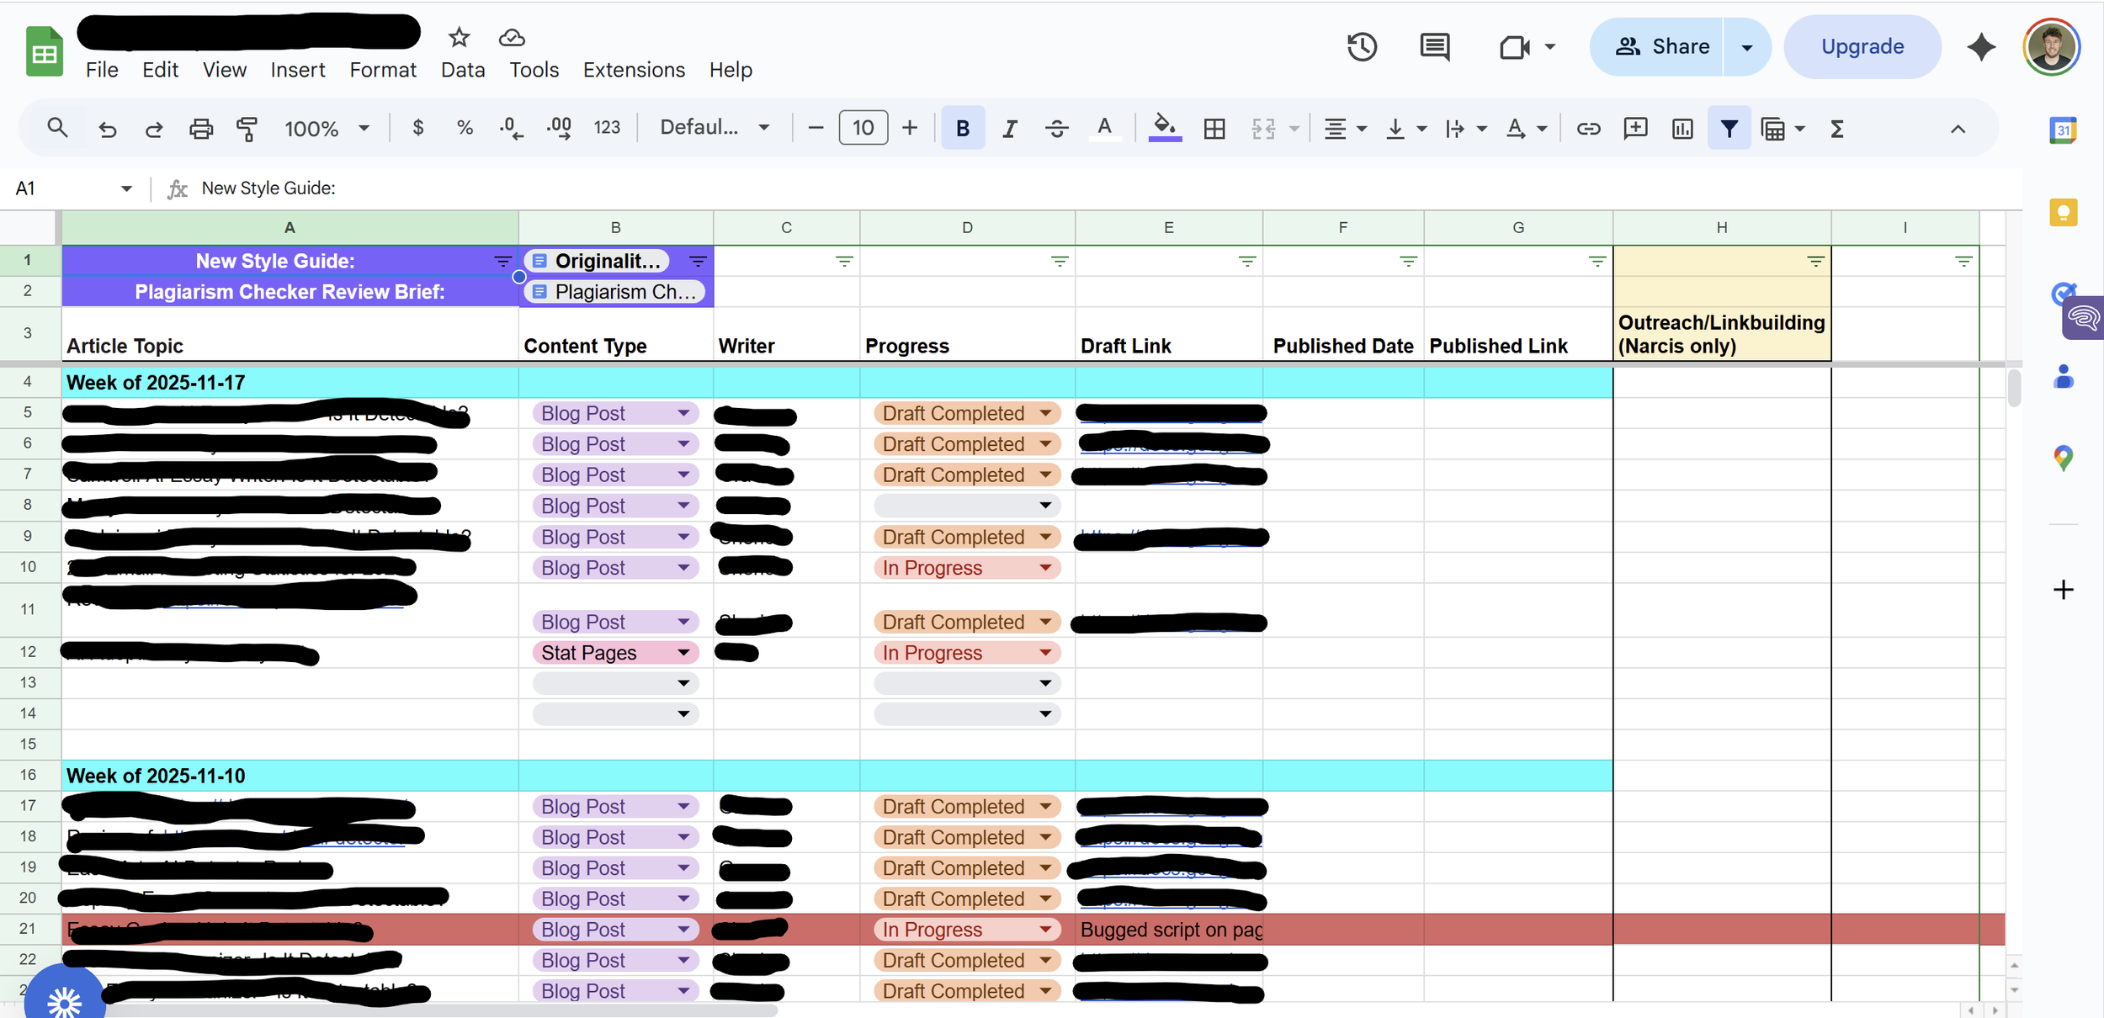Screen dimensions: 2104x1018
Task: Click the insert chart icon
Action: point(1682,129)
